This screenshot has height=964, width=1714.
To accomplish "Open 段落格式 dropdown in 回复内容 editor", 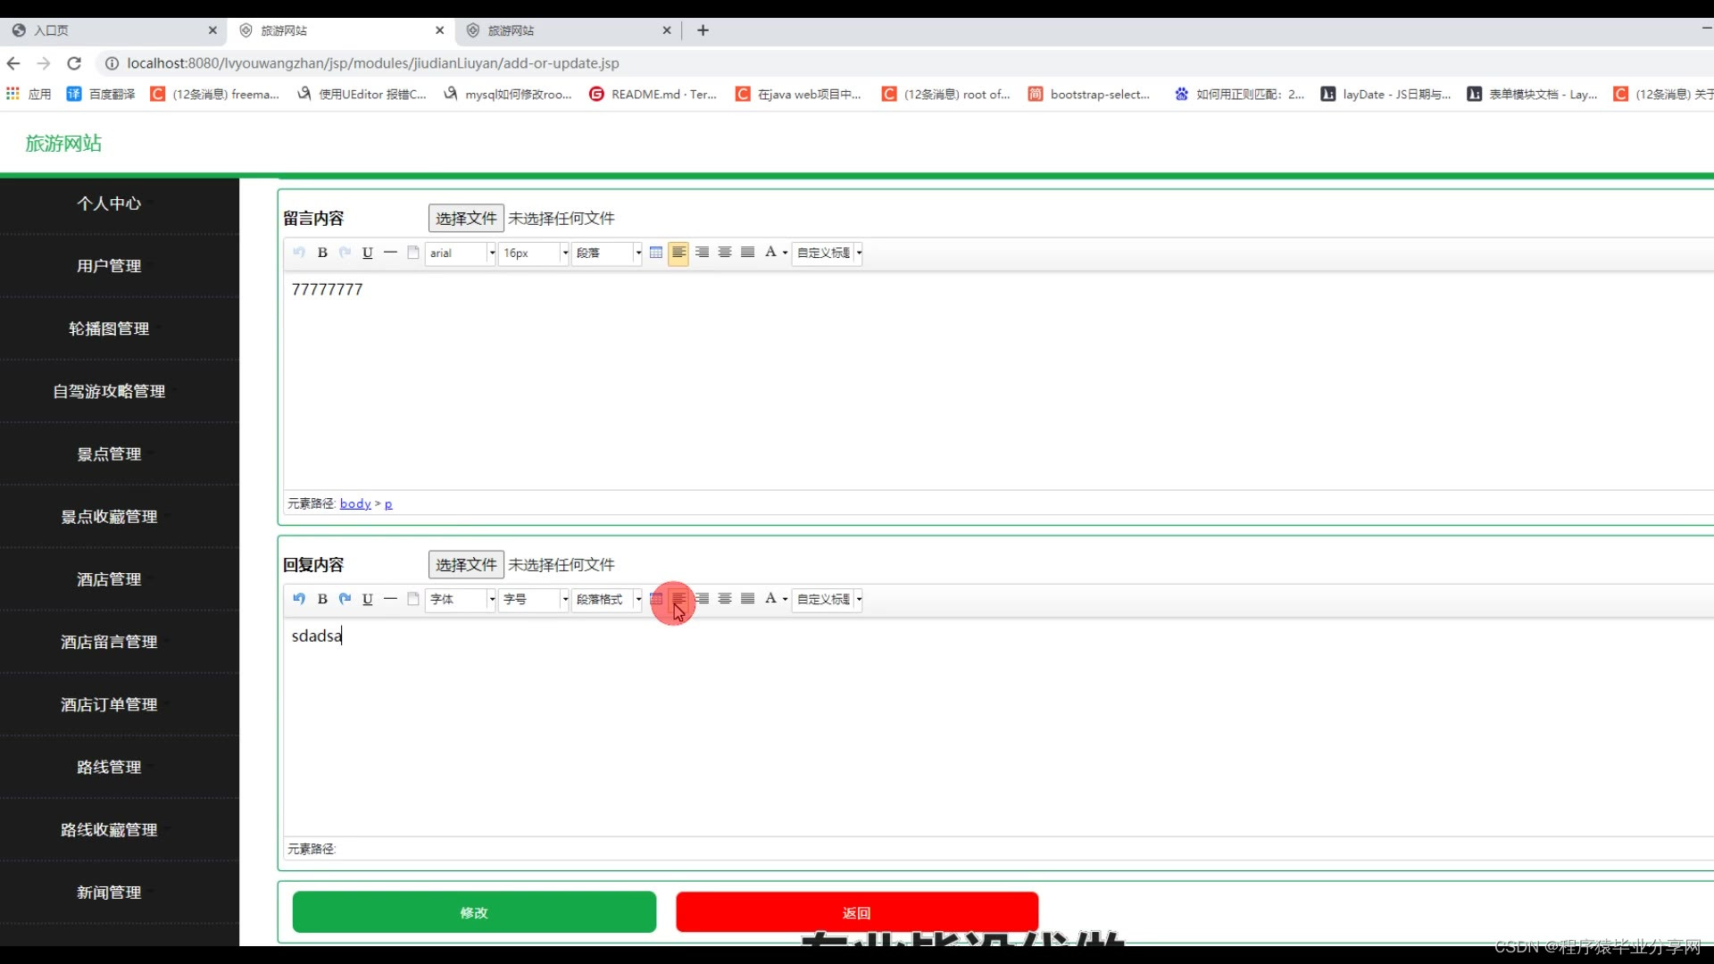I will pyautogui.click(x=607, y=599).
